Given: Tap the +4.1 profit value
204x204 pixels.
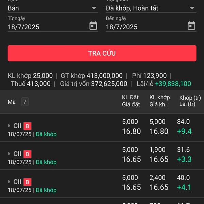Looking at the screenshot, I should point(184,187).
